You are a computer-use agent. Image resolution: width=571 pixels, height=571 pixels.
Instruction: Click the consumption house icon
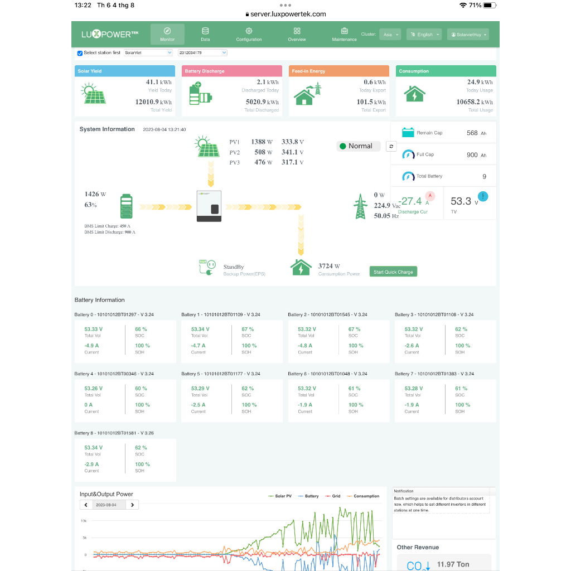click(x=301, y=268)
